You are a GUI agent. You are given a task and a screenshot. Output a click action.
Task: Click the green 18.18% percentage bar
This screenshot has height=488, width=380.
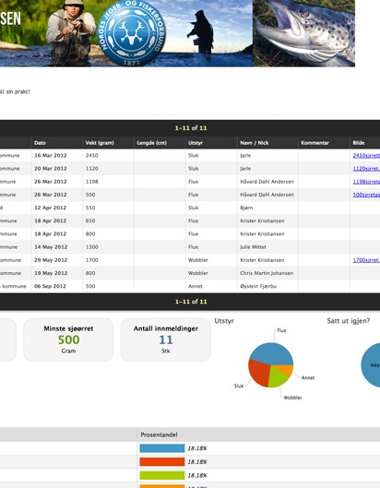tap(162, 475)
